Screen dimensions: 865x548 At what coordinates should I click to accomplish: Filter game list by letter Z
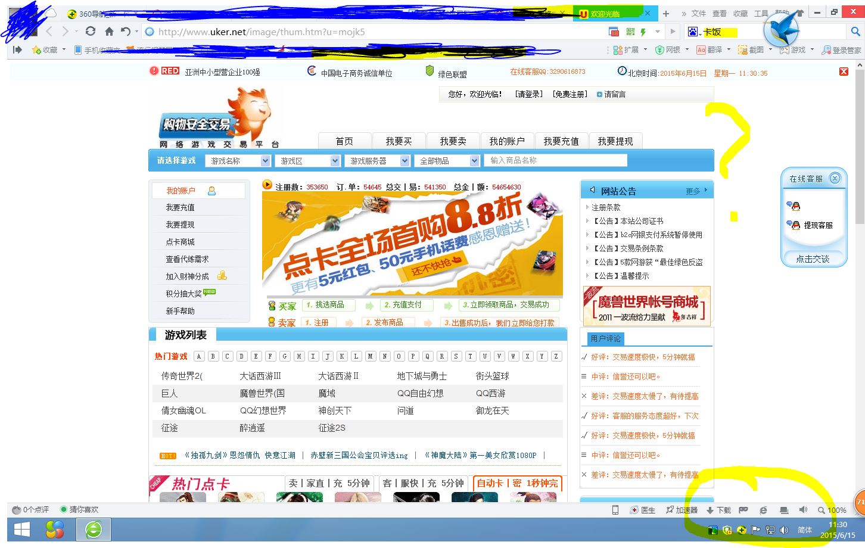click(x=556, y=356)
